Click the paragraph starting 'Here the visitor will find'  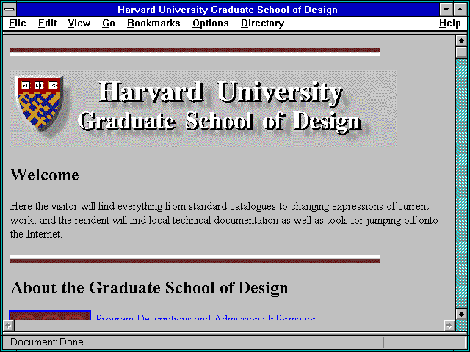(224, 220)
